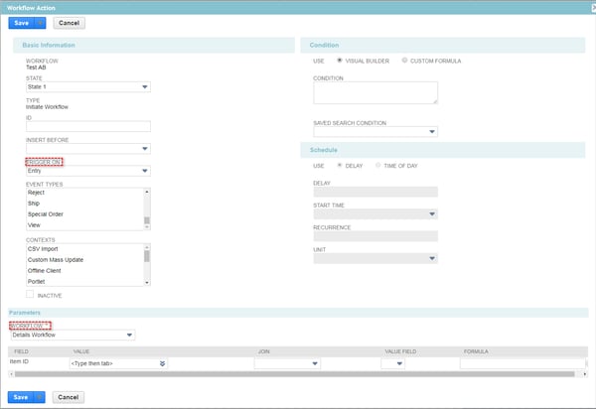The image size is (596, 409).
Task: Open the bottom Save button dropdown arrow
Action: [40, 397]
